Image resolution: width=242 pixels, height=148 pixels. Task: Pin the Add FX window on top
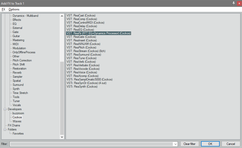coord(234,3)
